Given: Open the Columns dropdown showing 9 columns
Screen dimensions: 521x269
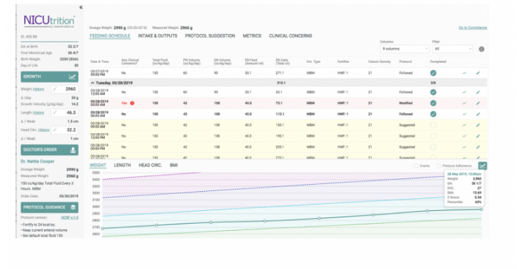Looking at the screenshot, I should click(x=404, y=49).
